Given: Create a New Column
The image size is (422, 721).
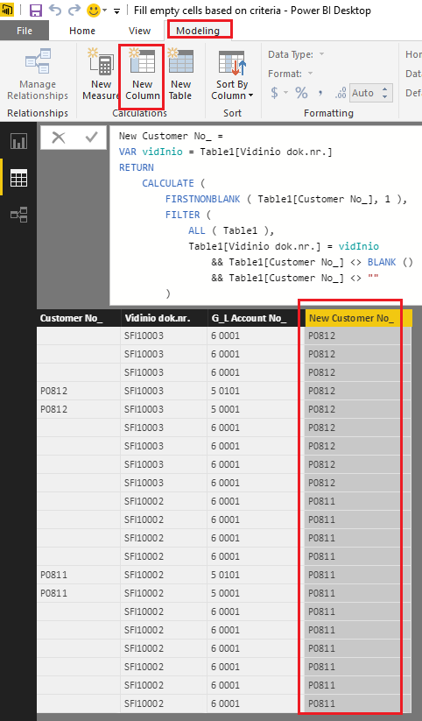Looking at the screenshot, I should point(143,74).
